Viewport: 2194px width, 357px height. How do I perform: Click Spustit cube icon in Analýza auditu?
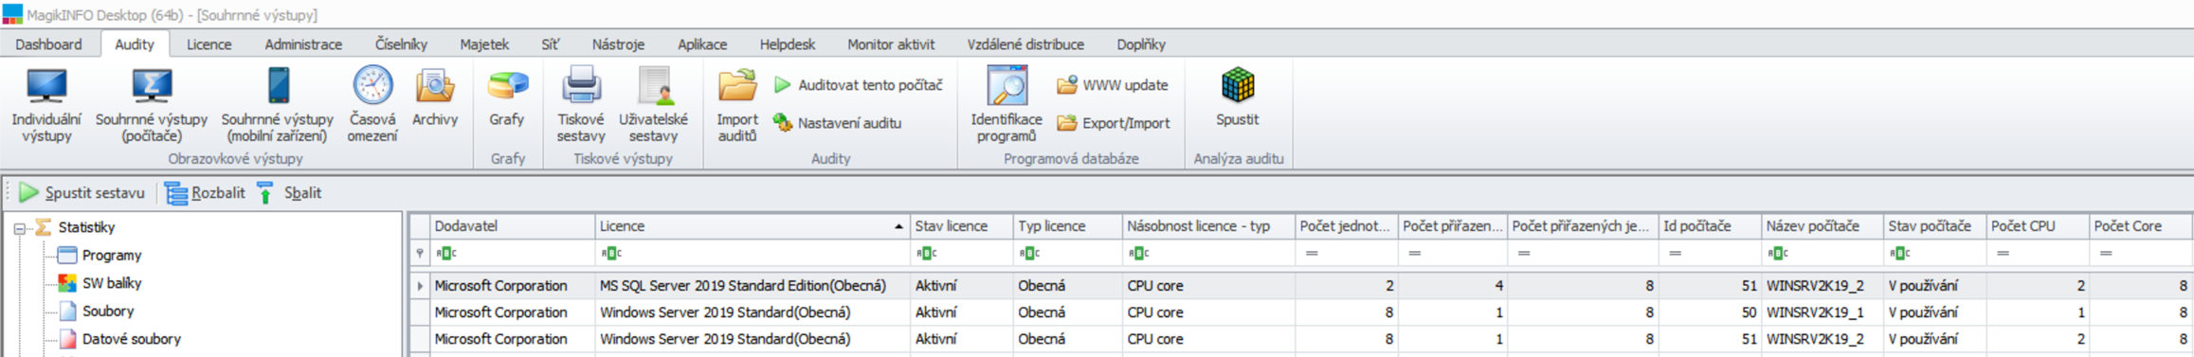(x=1238, y=86)
